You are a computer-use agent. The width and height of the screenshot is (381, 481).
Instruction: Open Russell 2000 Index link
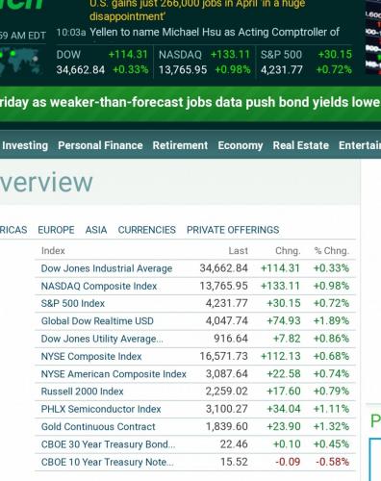[x=82, y=392]
